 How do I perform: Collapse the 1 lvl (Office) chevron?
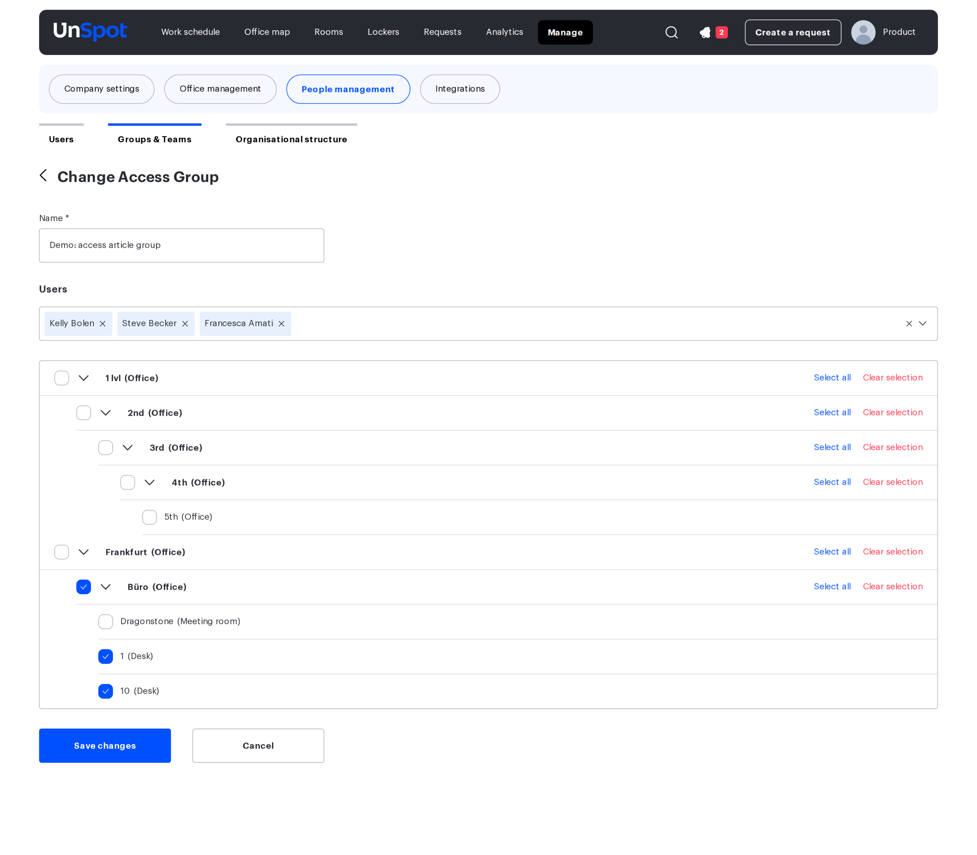coord(84,378)
